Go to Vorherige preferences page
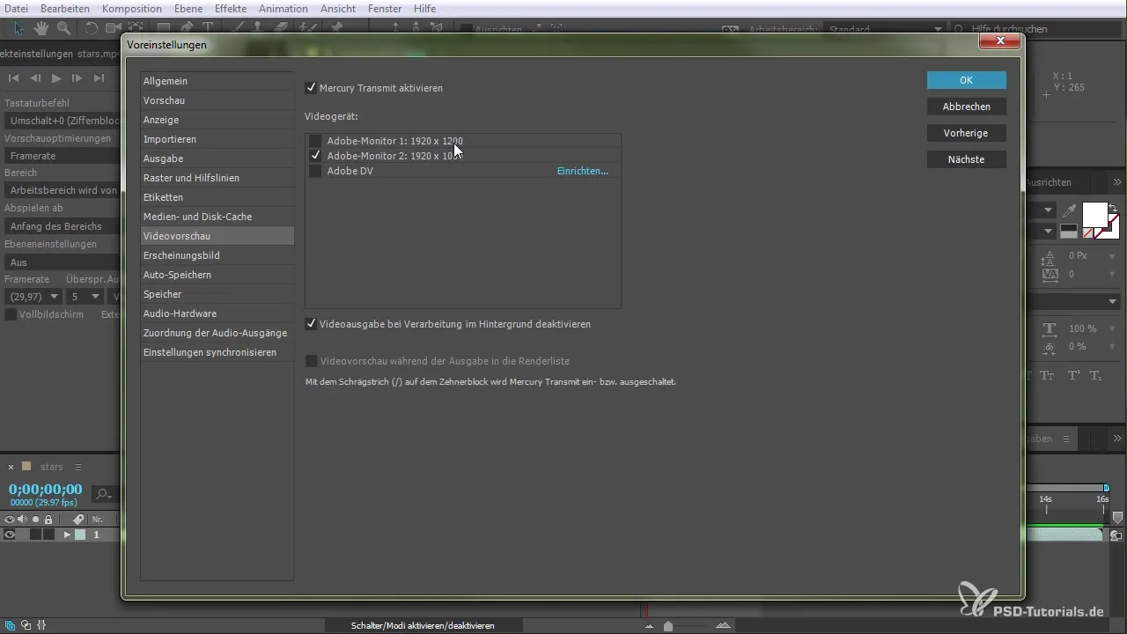This screenshot has height=634, width=1127. pyautogui.click(x=966, y=133)
